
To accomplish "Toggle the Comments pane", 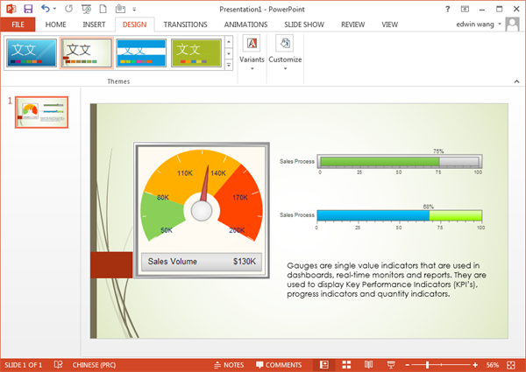I will click(279, 364).
